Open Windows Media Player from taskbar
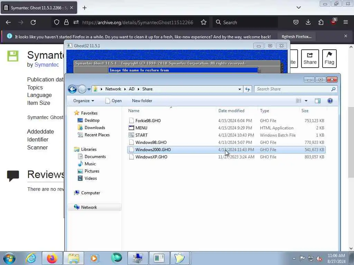This screenshot has height=265, width=354. tap(94, 258)
